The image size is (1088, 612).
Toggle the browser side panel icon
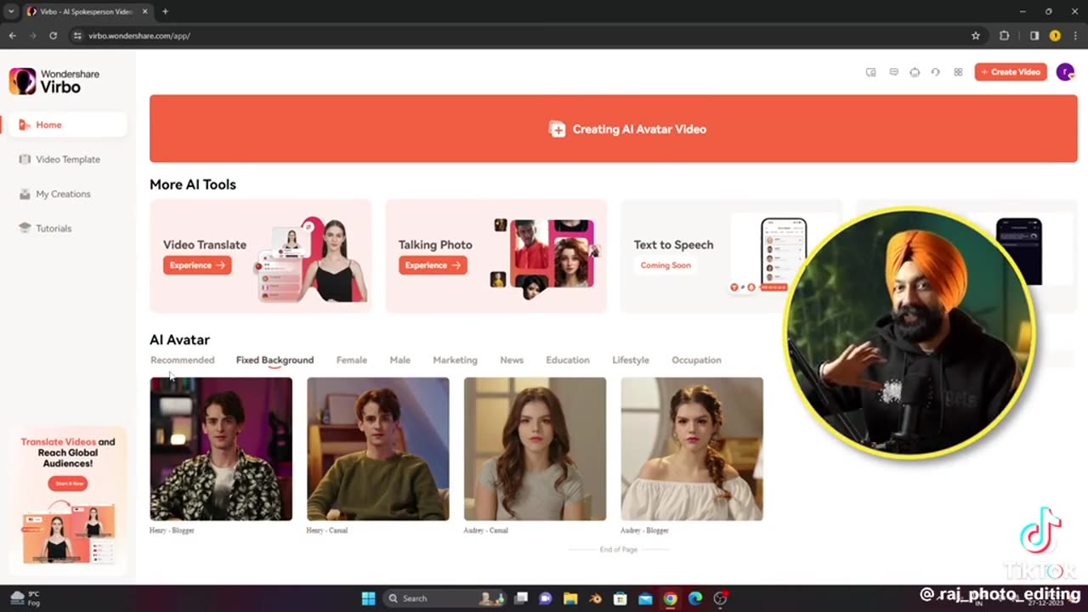coord(1034,36)
